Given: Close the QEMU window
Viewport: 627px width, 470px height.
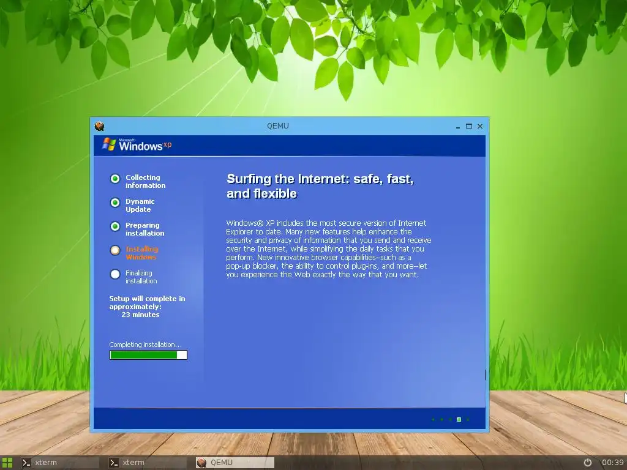Looking at the screenshot, I should coord(480,126).
